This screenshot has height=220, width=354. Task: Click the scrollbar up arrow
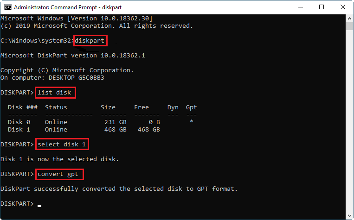(349, 18)
